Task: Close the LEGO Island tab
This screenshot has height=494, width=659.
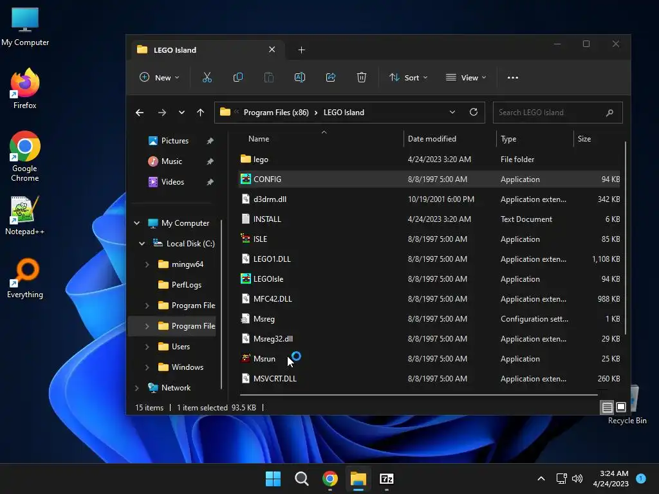Action: 272,50
